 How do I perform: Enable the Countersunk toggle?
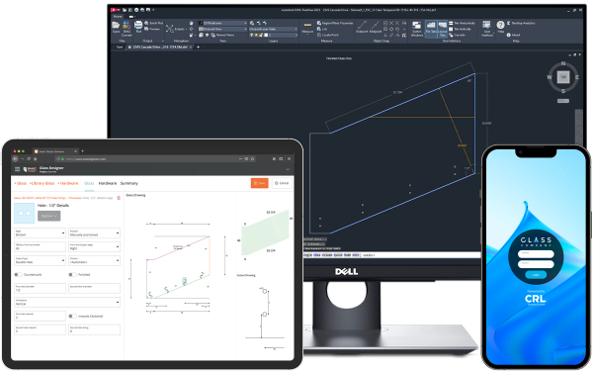[18, 274]
